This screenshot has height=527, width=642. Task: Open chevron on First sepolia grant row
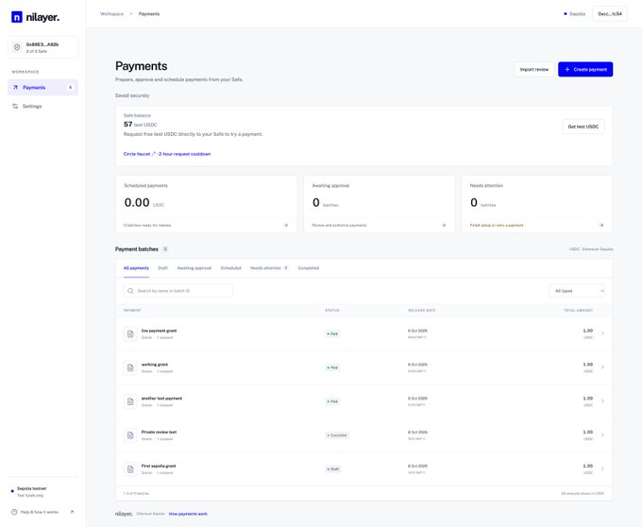coord(602,468)
